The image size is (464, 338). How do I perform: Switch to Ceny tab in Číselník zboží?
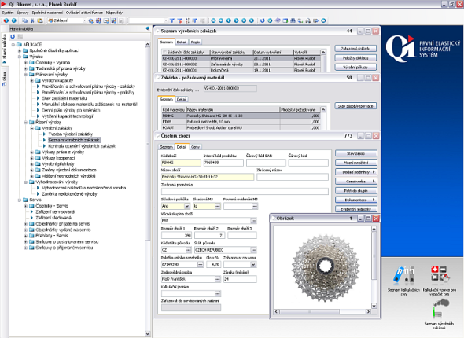tap(195, 147)
